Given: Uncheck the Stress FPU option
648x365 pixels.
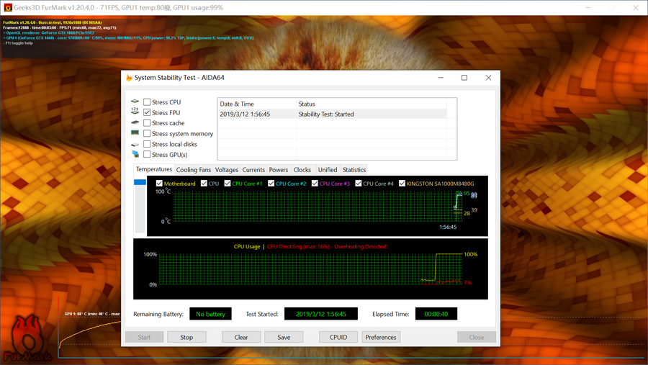Looking at the screenshot, I should tap(147, 113).
